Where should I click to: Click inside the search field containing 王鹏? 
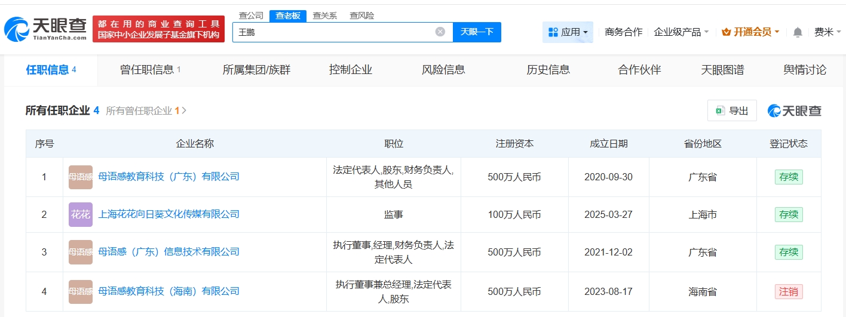(335, 32)
